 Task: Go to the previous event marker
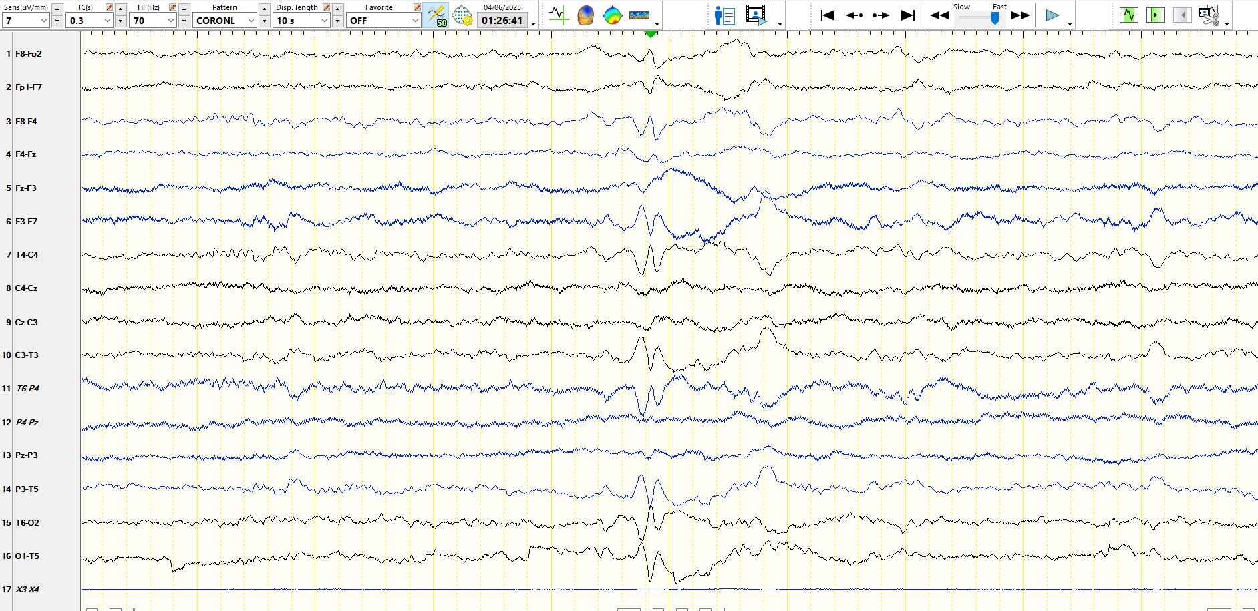click(854, 15)
